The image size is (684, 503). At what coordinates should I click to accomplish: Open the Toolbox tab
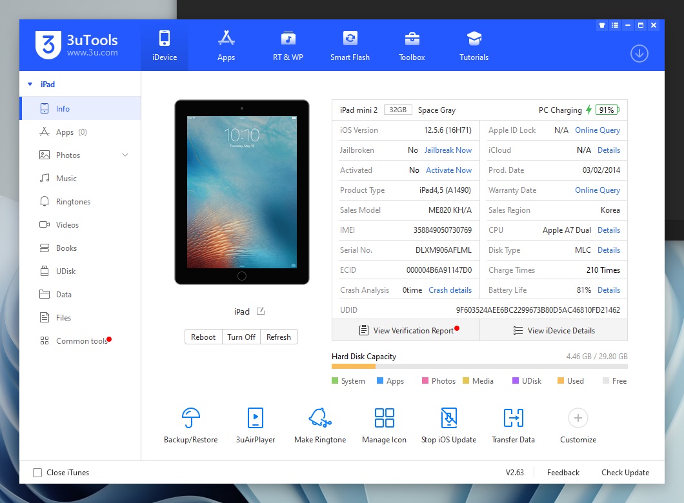pos(412,45)
